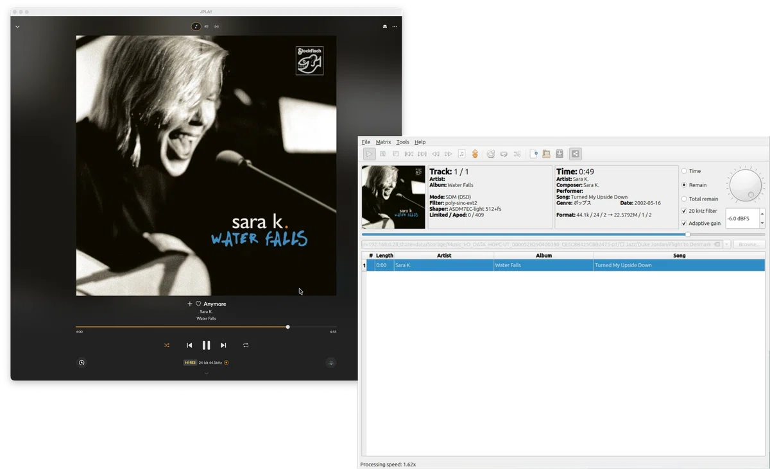The image size is (770, 469).
Task: Open the Tools menu in HQPlayer
Action: pyautogui.click(x=402, y=142)
